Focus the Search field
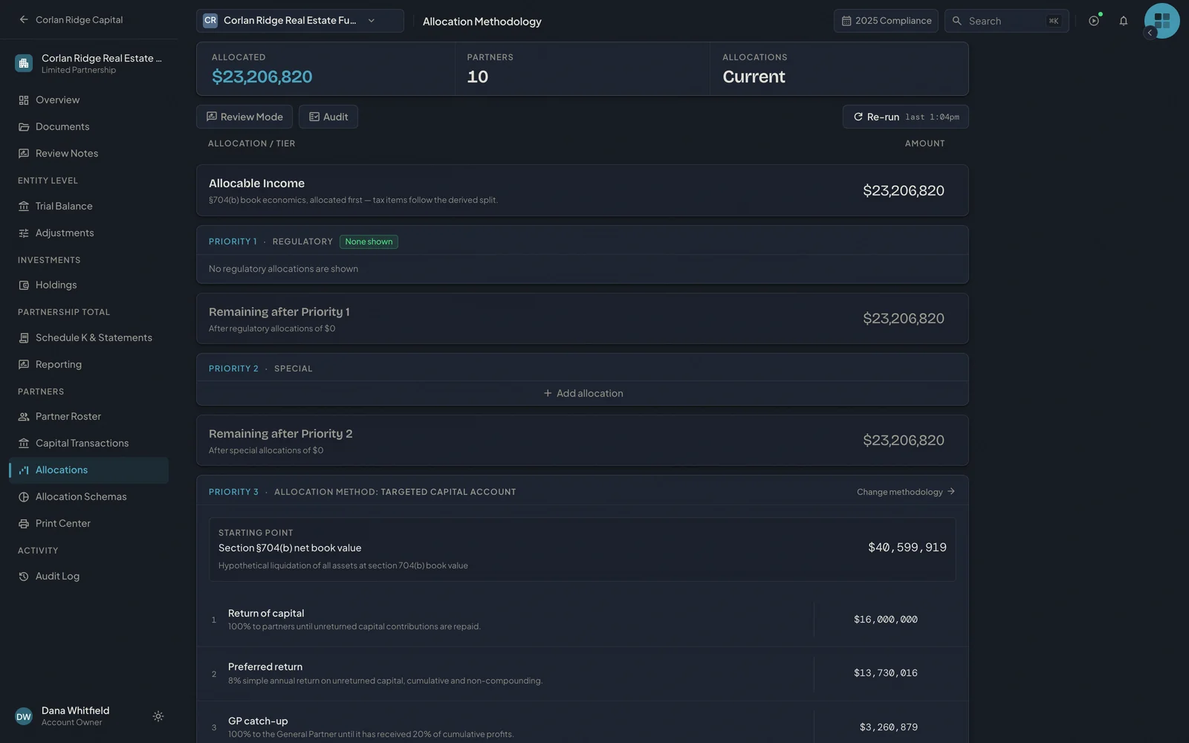 click(x=1006, y=21)
